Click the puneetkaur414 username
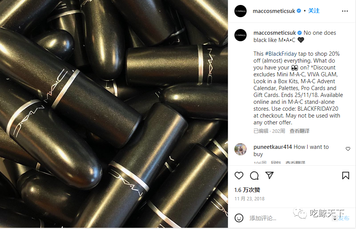The image size is (356, 229). pos(273,147)
